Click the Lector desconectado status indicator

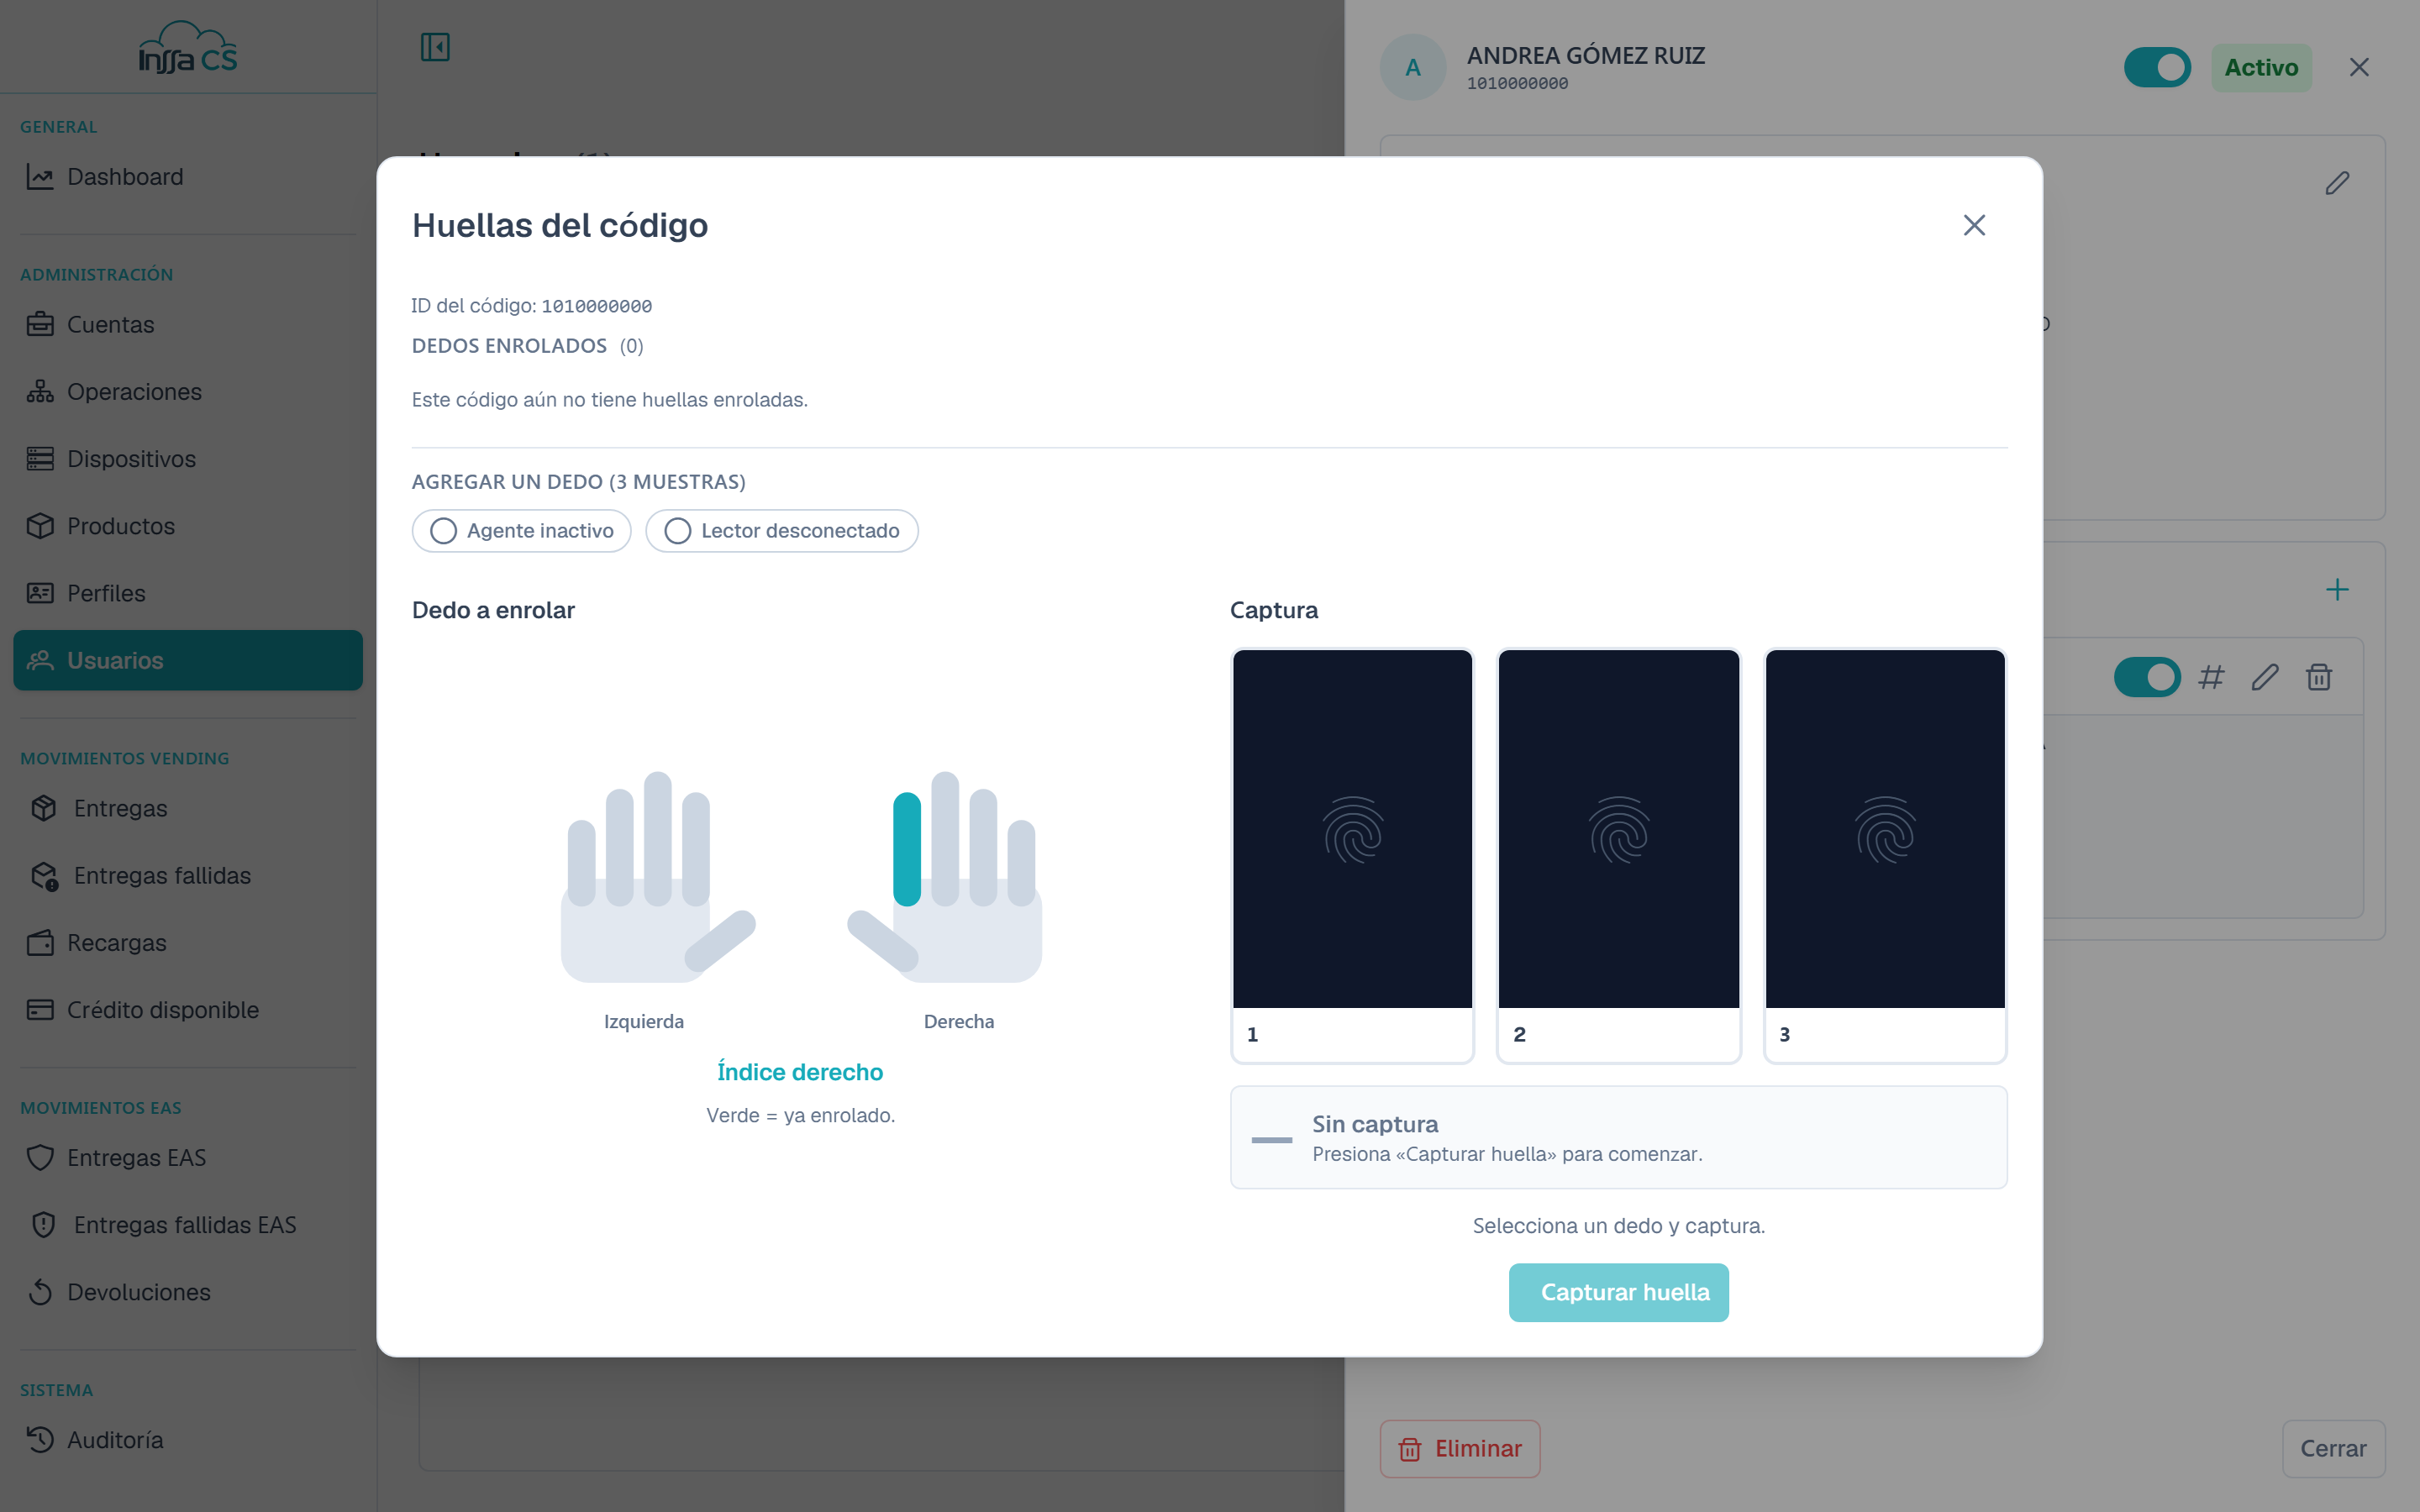[x=782, y=531]
